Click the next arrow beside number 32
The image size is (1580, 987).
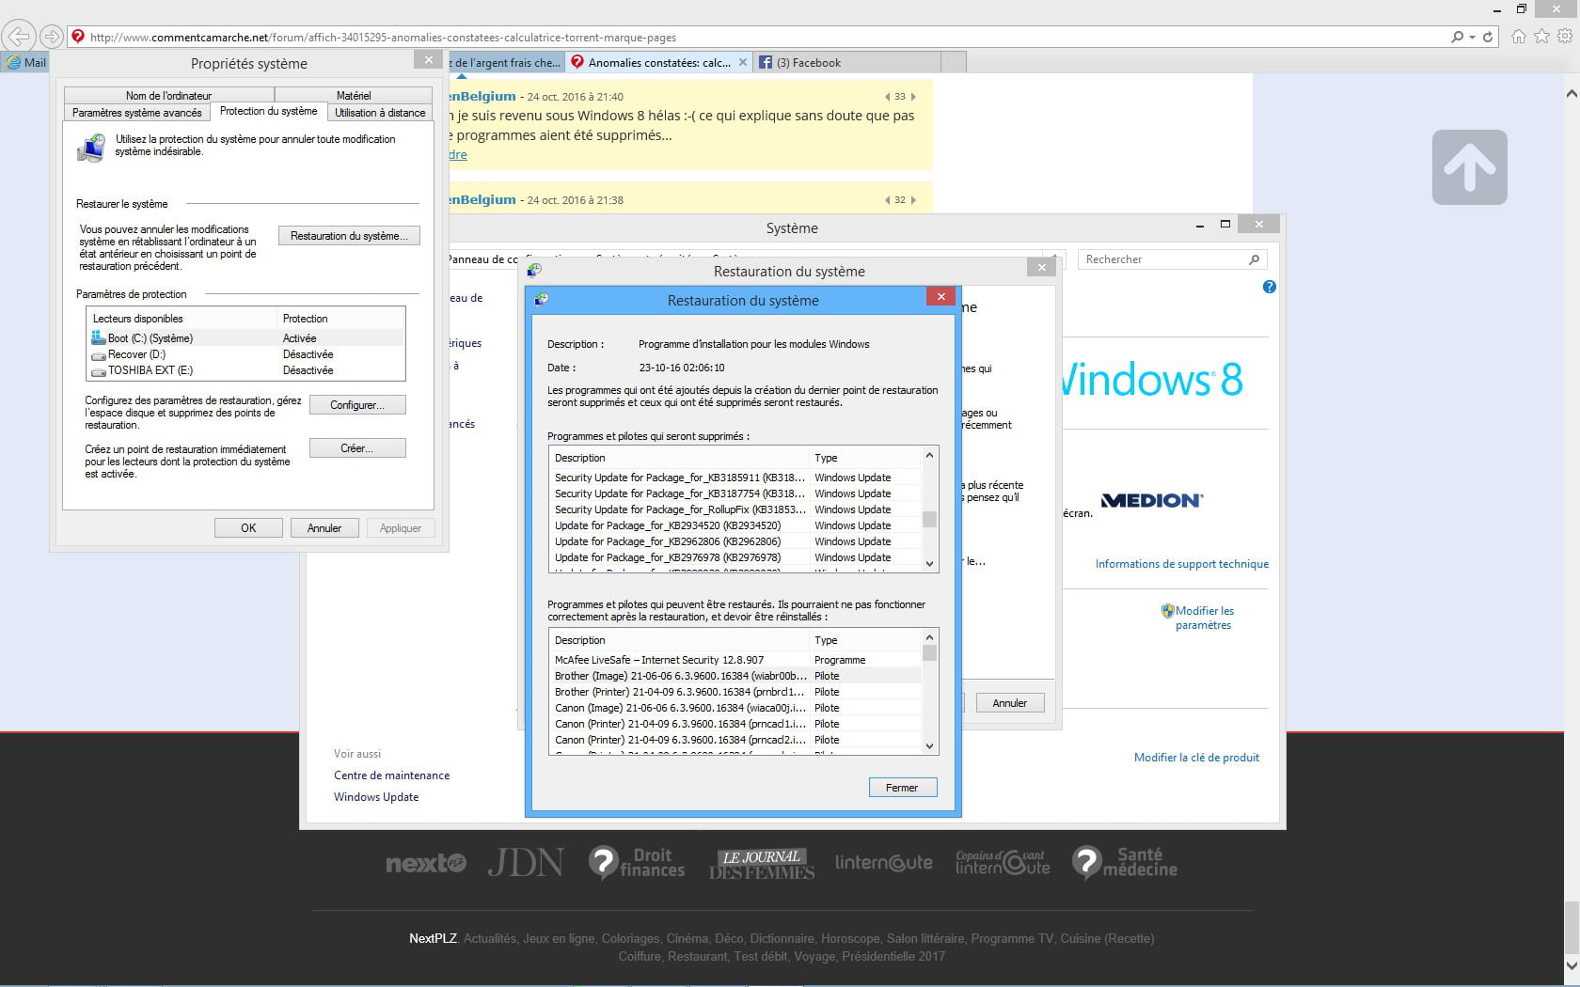click(913, 200)
